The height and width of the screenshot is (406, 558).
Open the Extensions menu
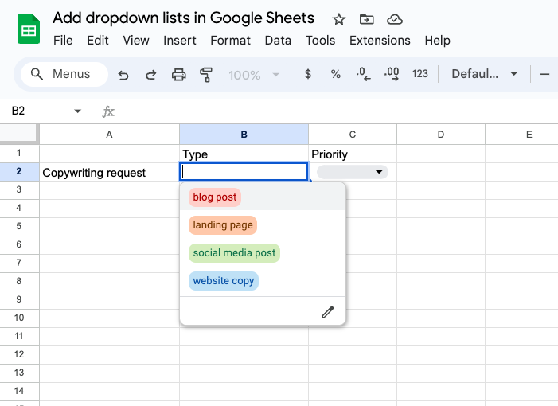click(380, 41)
